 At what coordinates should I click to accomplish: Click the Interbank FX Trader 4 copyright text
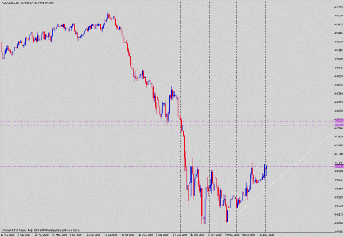click(x=41, y=230)
